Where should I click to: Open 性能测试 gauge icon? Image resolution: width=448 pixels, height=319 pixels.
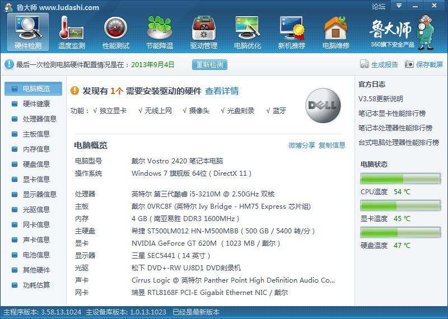coord(116,32)
